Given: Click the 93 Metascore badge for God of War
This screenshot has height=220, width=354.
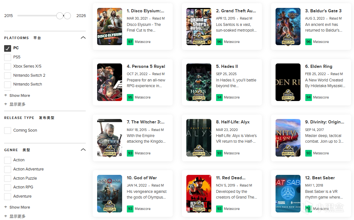Looking at the screenshot, I should point(130,209).
